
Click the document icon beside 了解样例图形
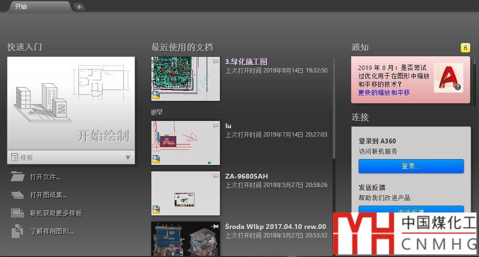(x=18, y=231)
